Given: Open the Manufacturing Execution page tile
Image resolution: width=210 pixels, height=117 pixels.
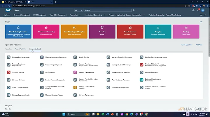Looking at the screenshot, I should 18,32.
